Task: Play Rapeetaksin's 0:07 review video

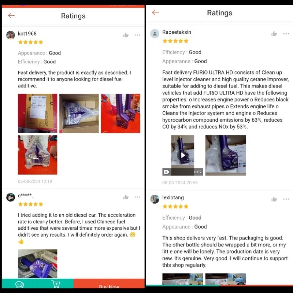Action: (x=182, y=155)
